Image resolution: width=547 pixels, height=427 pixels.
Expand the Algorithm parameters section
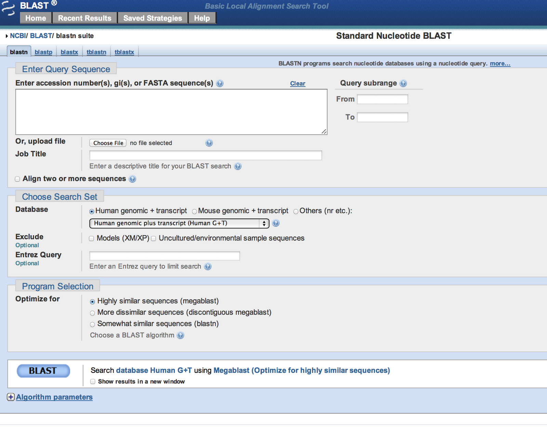(x=54, y=397)
